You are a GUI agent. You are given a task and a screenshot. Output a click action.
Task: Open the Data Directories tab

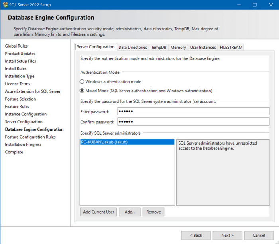[x=133, y=47]
